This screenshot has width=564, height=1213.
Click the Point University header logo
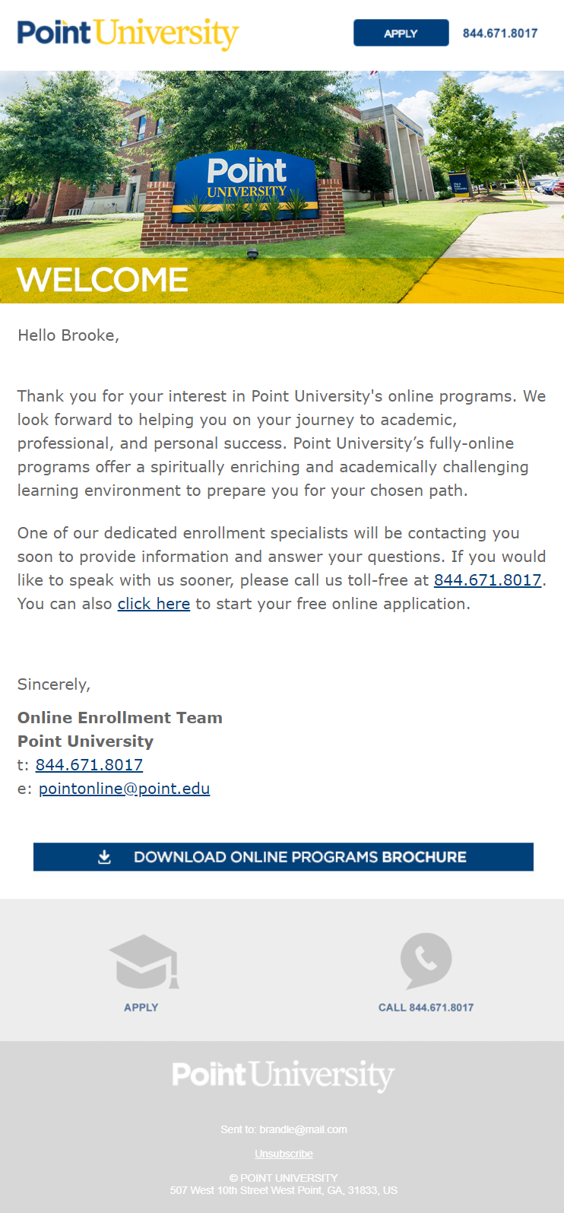tap(128, 33)
